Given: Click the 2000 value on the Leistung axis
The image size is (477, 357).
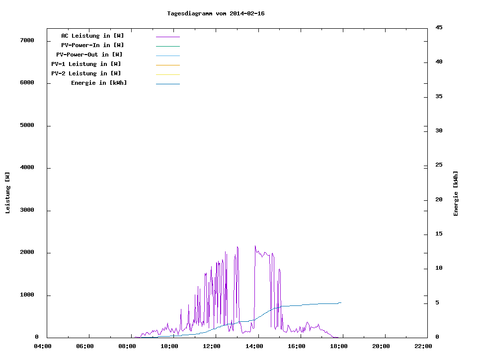Looking at the screenshot, I should tap(27, 252).
